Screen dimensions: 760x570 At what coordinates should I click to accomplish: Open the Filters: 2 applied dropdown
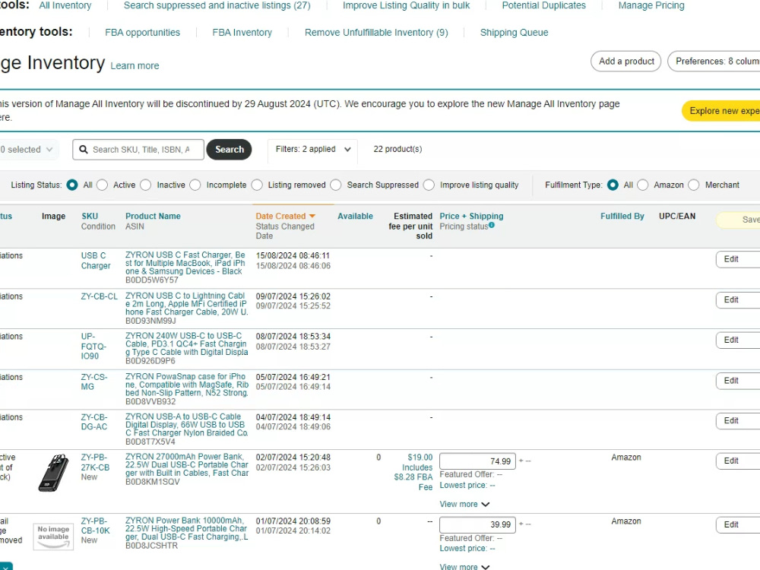point(312,149)
